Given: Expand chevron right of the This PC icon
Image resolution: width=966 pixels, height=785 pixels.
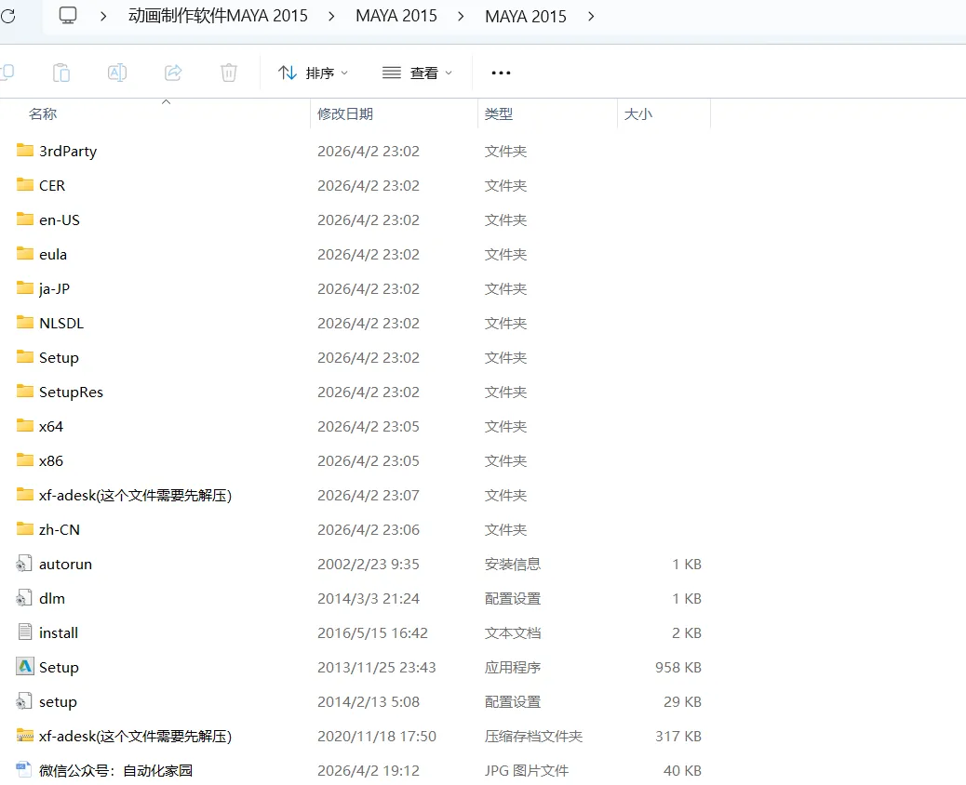Looking at the screenshot, I should [x=103, y=16].
